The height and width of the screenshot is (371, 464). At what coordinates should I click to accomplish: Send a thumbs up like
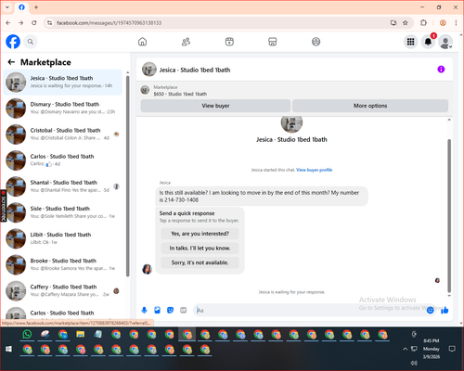click(x=445, y=310)
